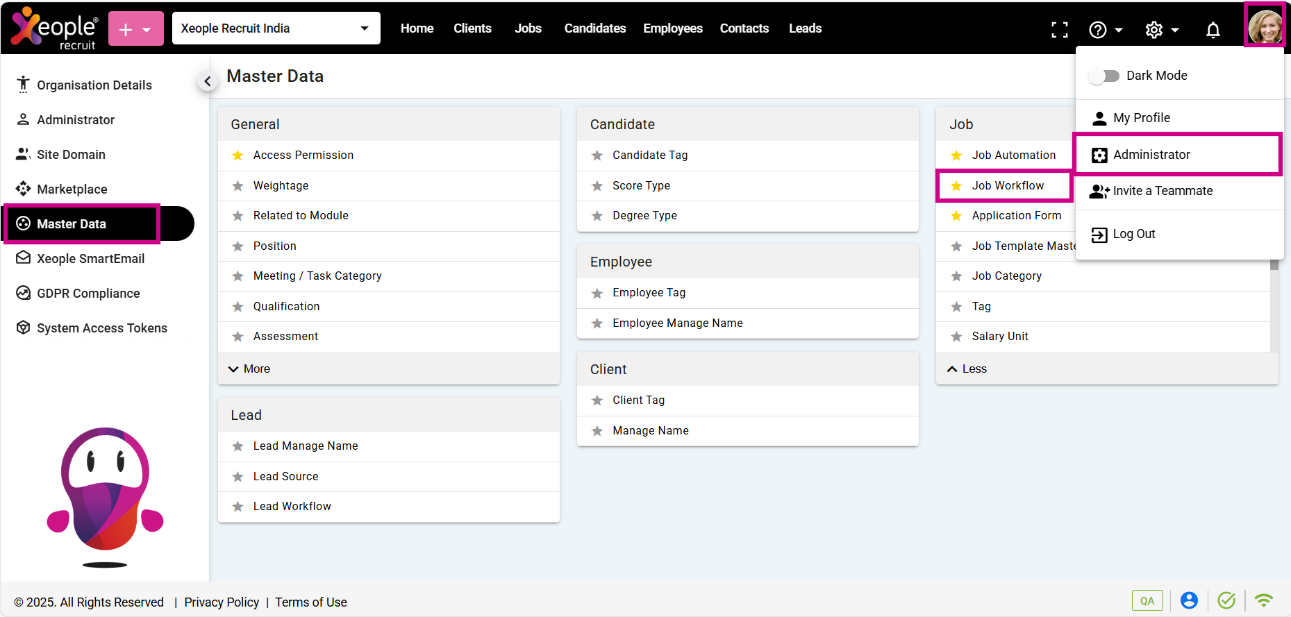Open the notifications bell
Viewport: 1291px width, 617px height.
tap(1213, 30)
